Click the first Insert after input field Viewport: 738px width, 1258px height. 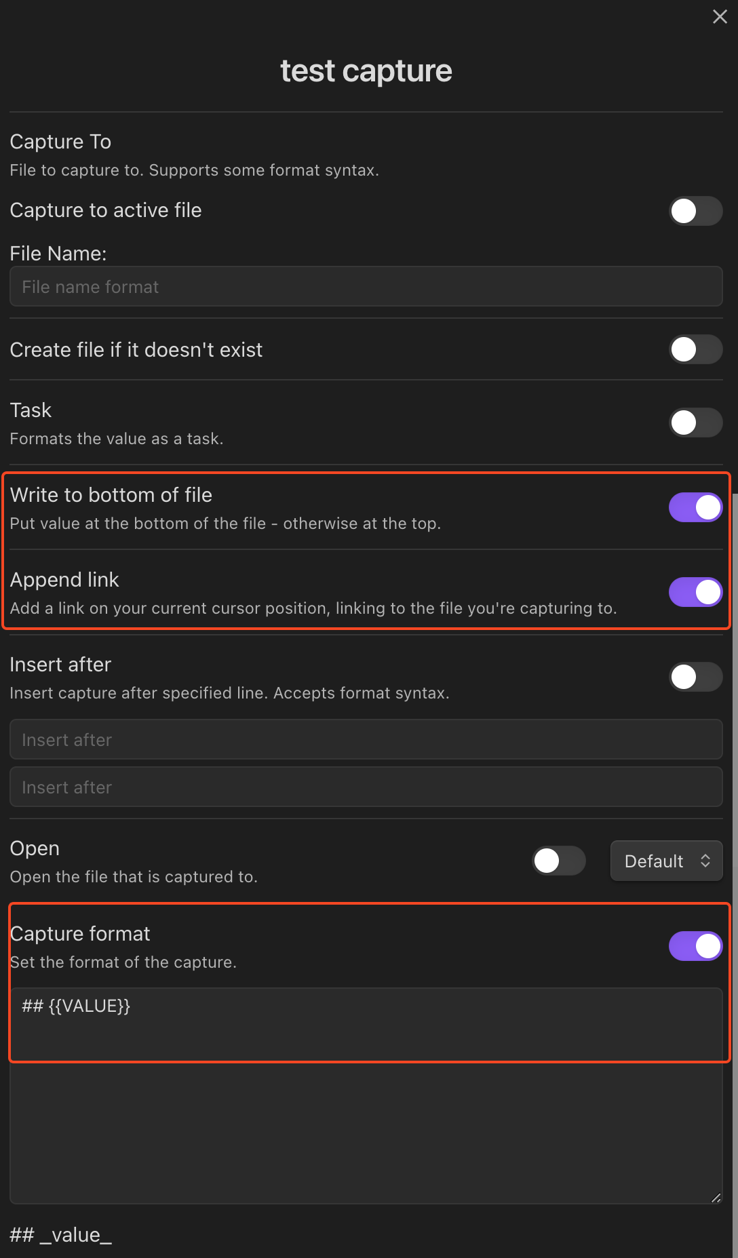click(x=366, y=739)
